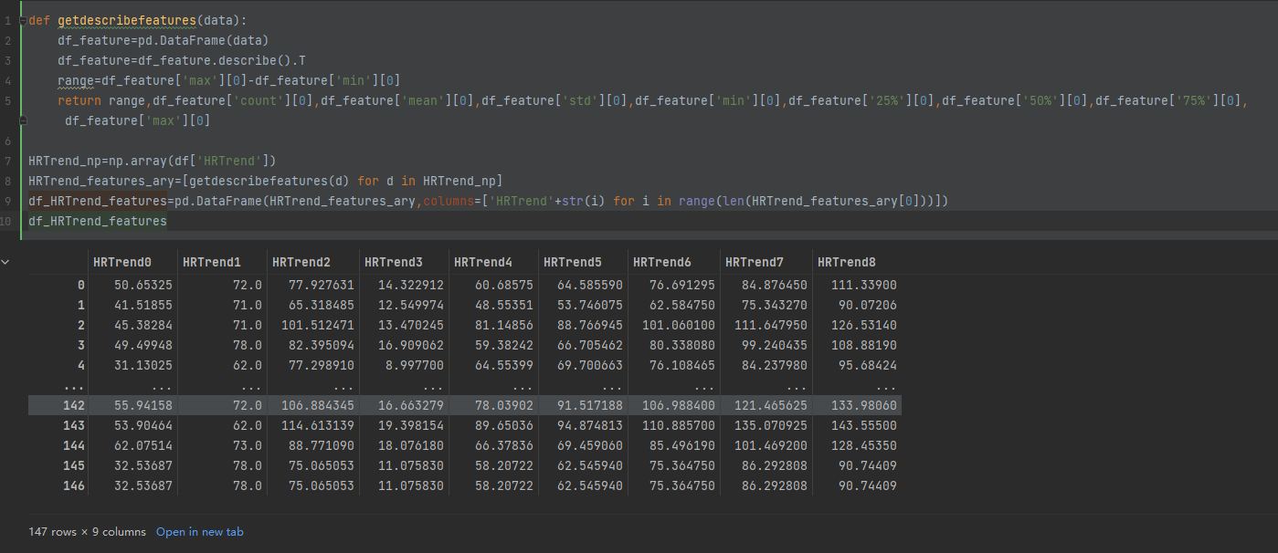Fold the getdescribefeatures function at line 1

[x=25, y=20]
